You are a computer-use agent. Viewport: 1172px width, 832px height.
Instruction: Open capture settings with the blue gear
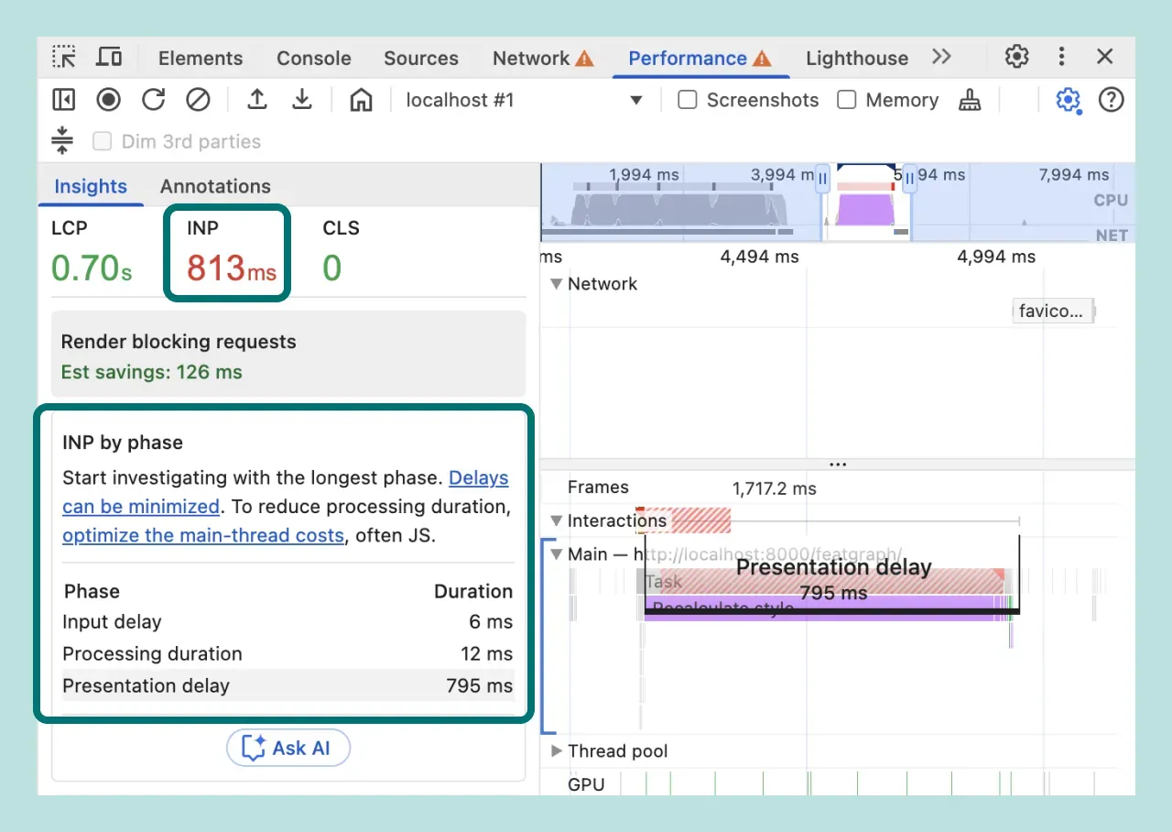(1068, 100)
